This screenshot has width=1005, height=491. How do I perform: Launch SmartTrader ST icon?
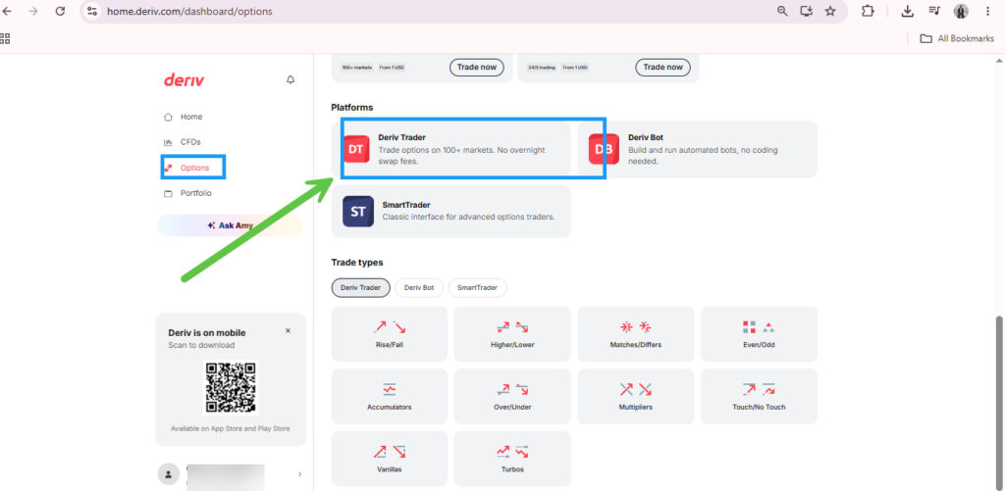click(358, 212)
